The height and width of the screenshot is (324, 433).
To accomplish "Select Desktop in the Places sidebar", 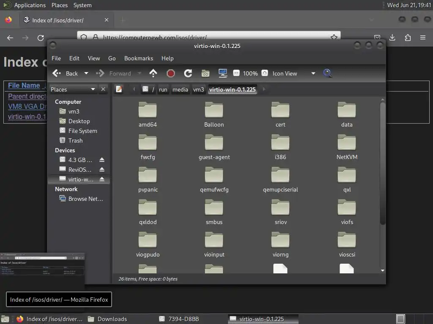I will pos(79,121).
